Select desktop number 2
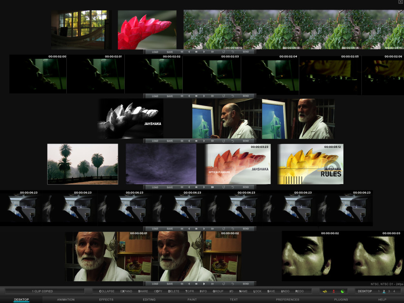404x303 pixels. tap(384, 291)
